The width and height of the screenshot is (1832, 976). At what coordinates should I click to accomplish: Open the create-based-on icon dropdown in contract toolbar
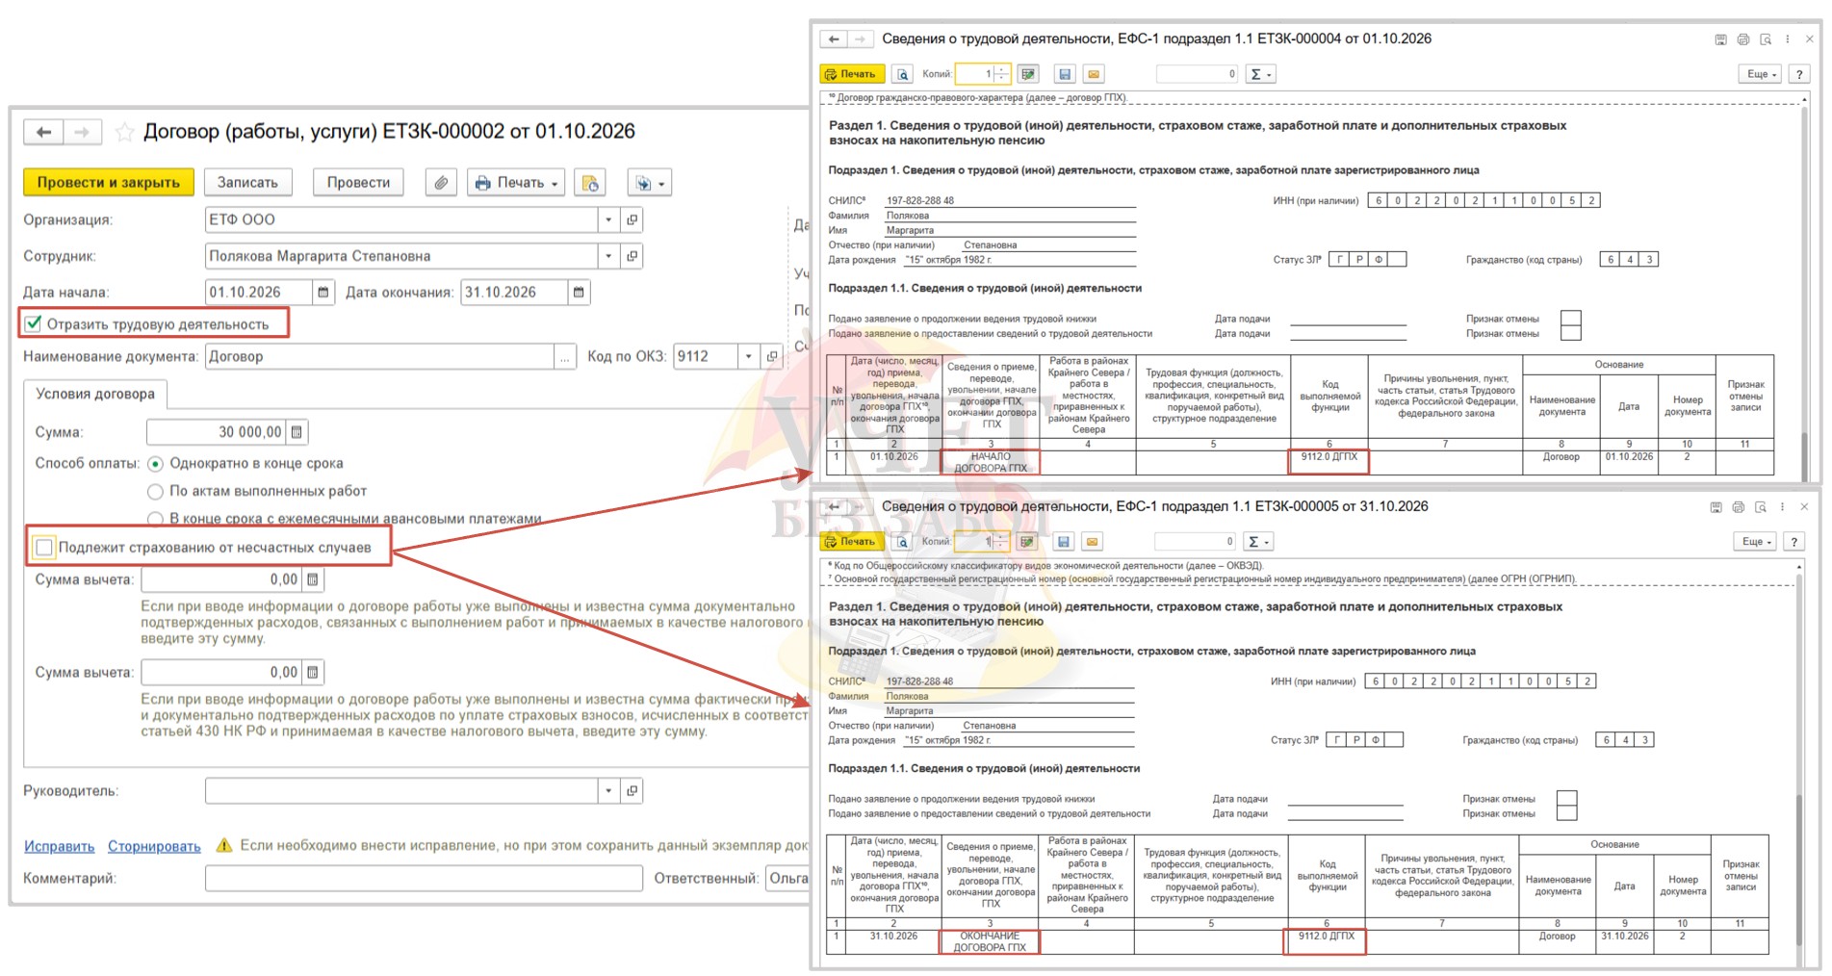tap(649, 183)
